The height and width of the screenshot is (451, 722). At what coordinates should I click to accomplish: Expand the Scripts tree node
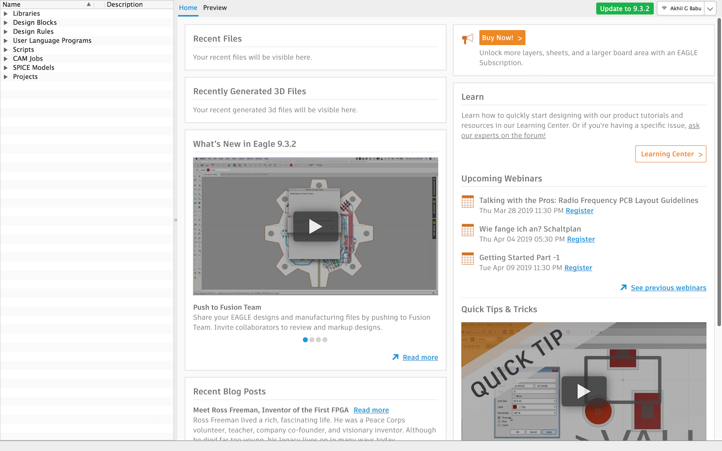(x=5, y=50)
